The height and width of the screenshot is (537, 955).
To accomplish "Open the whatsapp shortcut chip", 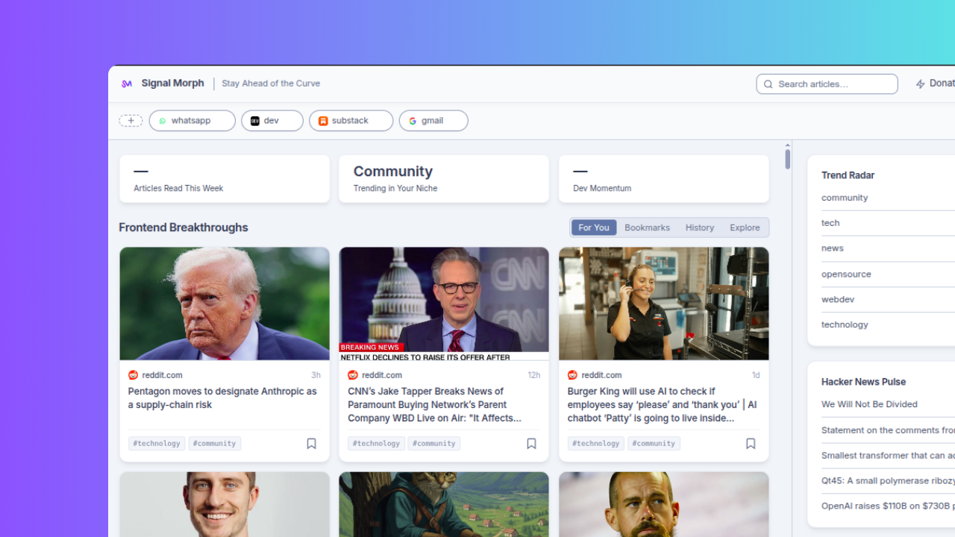I will pos(192,121).
